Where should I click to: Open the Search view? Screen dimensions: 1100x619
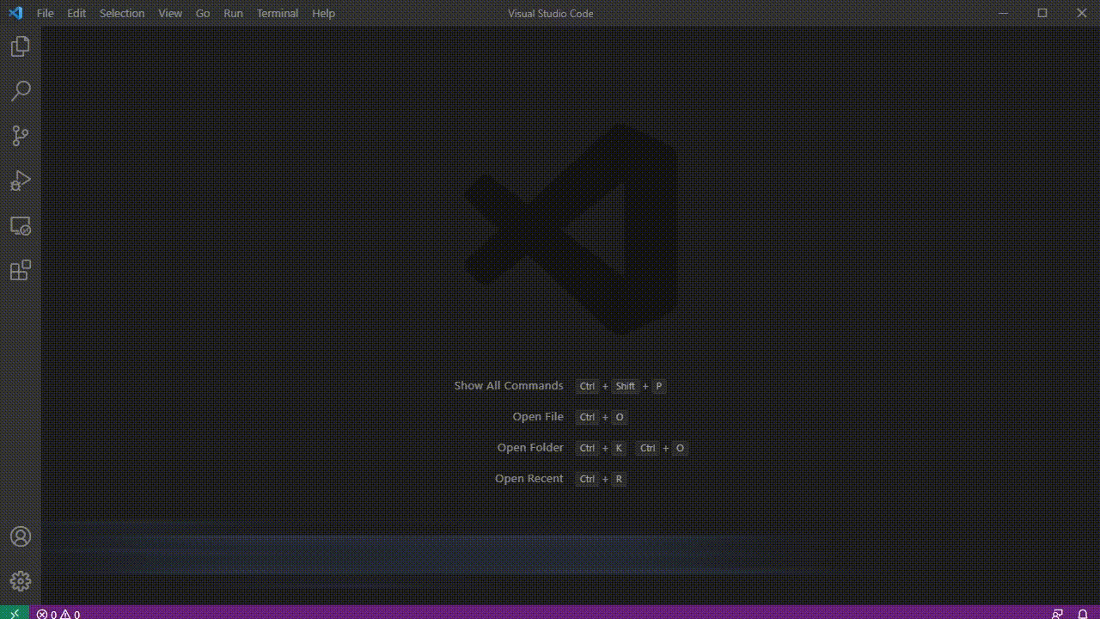19,91
